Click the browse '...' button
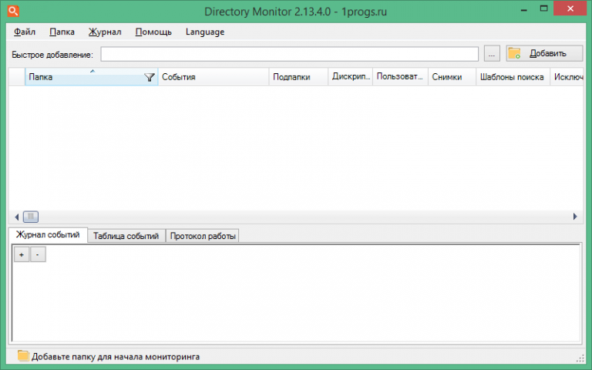Image resolution: width=592 pixels, height=370 pixels. (x=492, y=54)
